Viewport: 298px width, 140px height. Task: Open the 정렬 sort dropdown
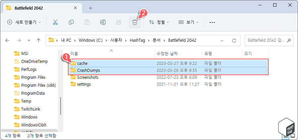(x=159, y=22)
